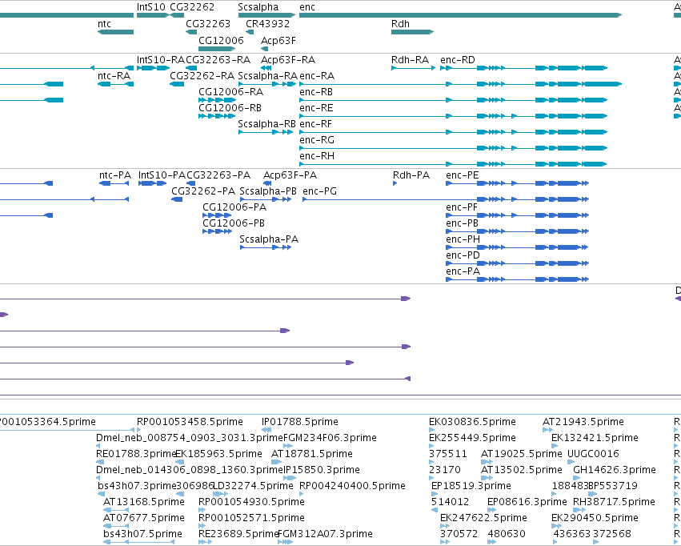Click the enc-RA transcript label

(x=317, y=76)
